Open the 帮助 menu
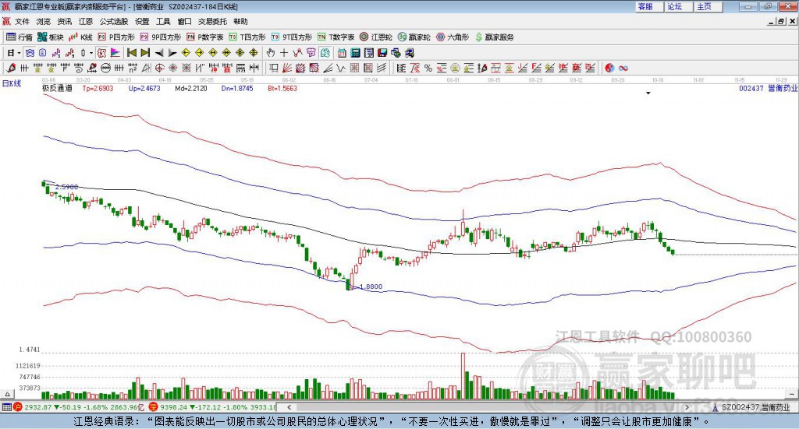Screen dimensions: 799x429 pos(240,21)
